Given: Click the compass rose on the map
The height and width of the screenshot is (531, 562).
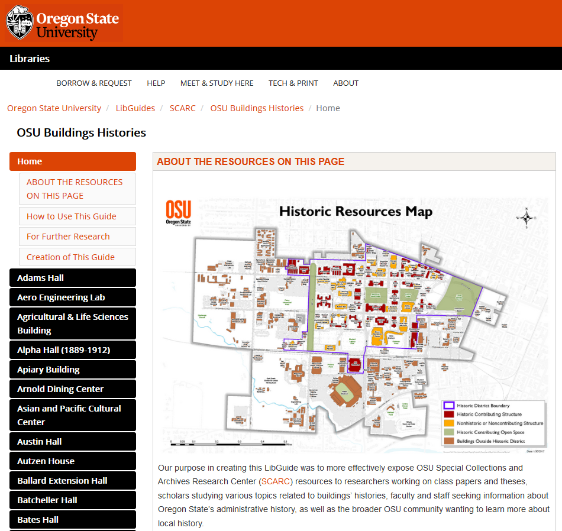Looking at the screenshot, I should coord(525,218).
